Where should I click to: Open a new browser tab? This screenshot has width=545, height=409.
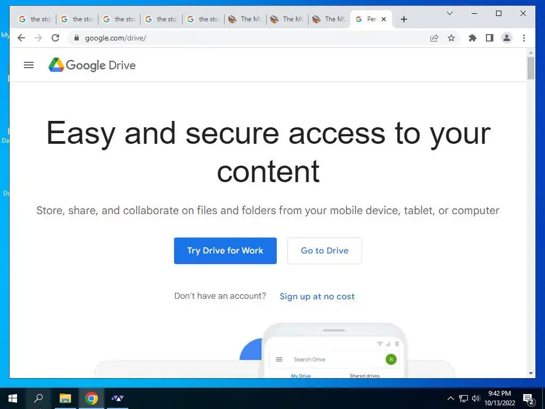[x=403, y=19]
